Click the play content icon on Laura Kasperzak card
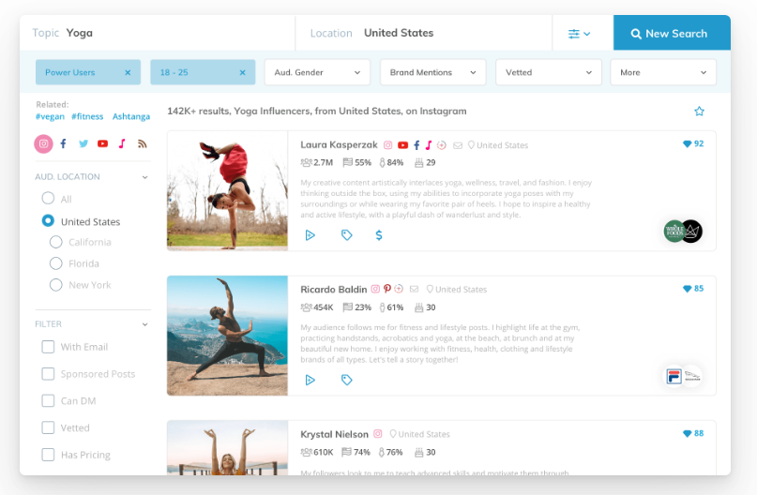Image resolution: width=757 pixels, height=495 pixels. 310,235
